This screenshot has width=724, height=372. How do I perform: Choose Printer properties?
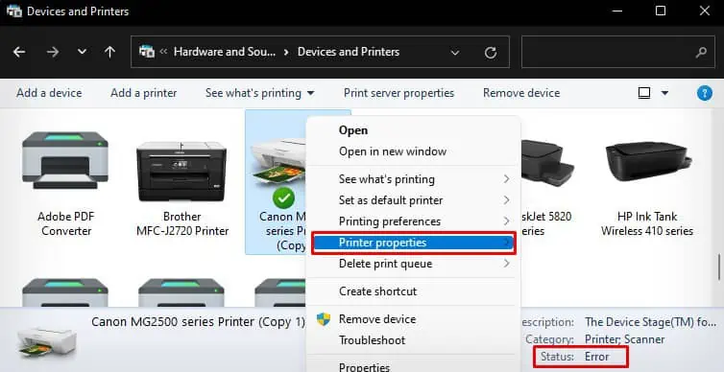[x=413, y=243]
